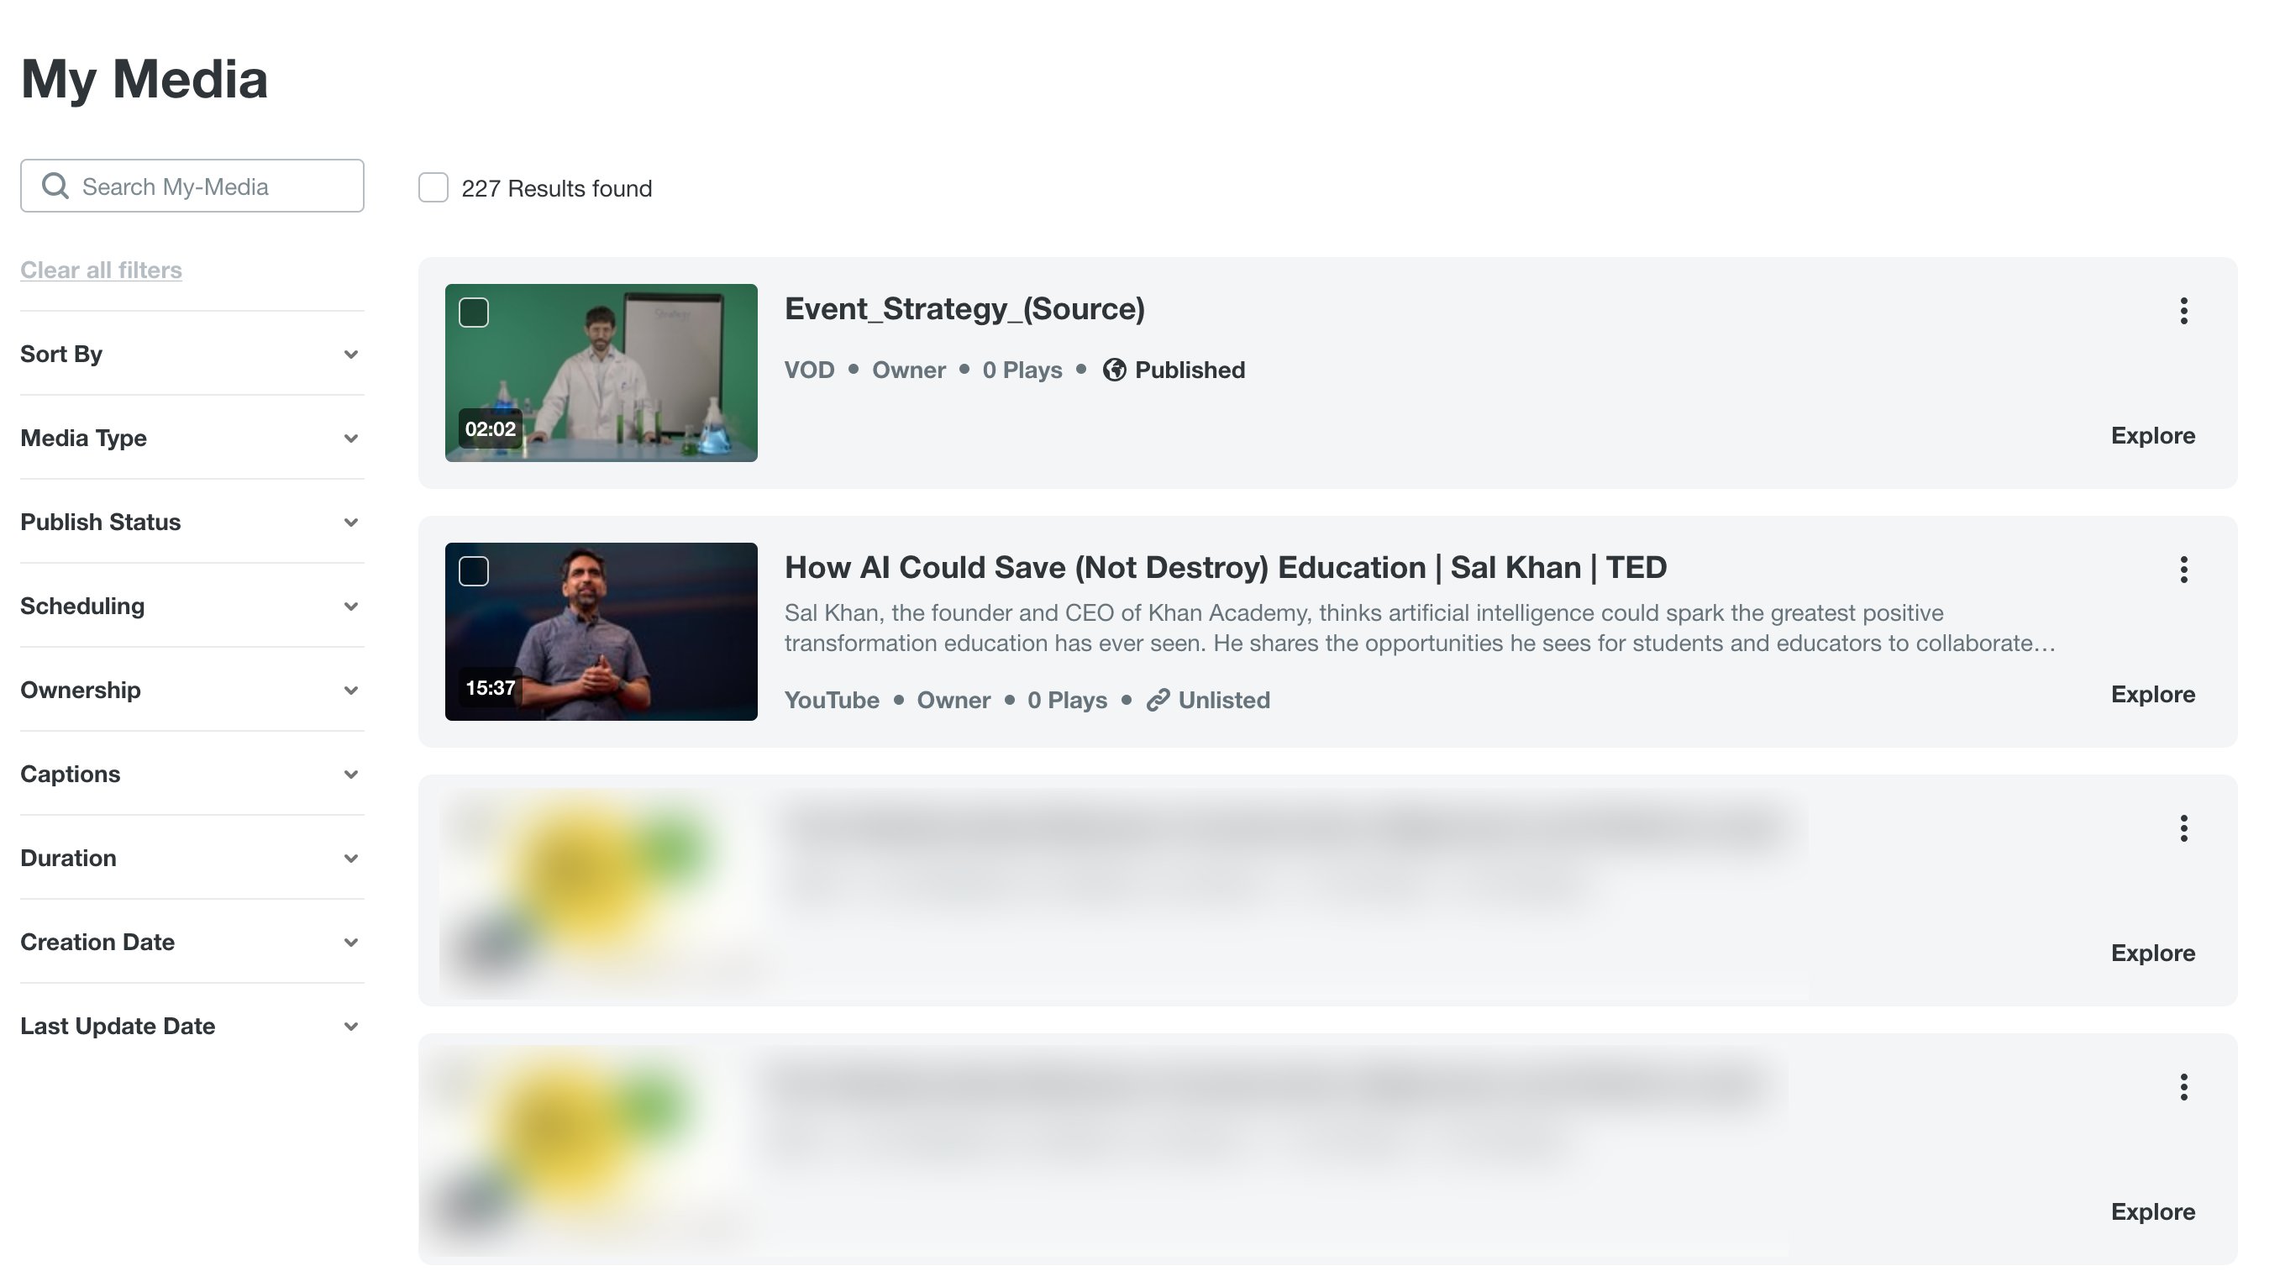2280x1287 pixels.
Task: Click the Clear all filters link
Action: [101, 270]
